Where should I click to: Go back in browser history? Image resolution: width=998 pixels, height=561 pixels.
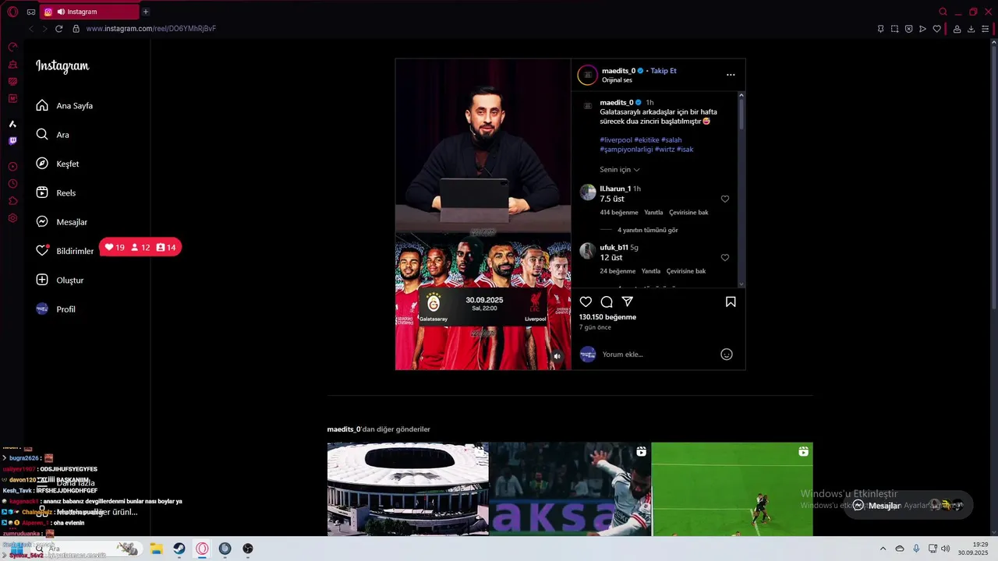coord(31,29)
